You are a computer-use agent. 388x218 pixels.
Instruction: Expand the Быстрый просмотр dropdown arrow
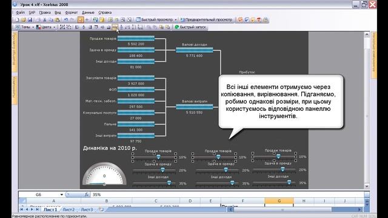click(176, 20)
